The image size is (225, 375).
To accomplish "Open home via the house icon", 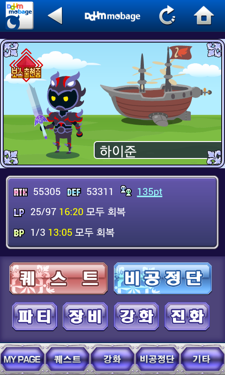I will point(204,15).
